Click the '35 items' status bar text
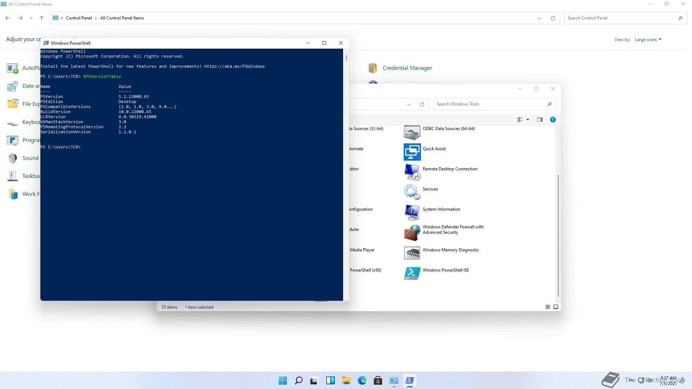 click(169, 307)
